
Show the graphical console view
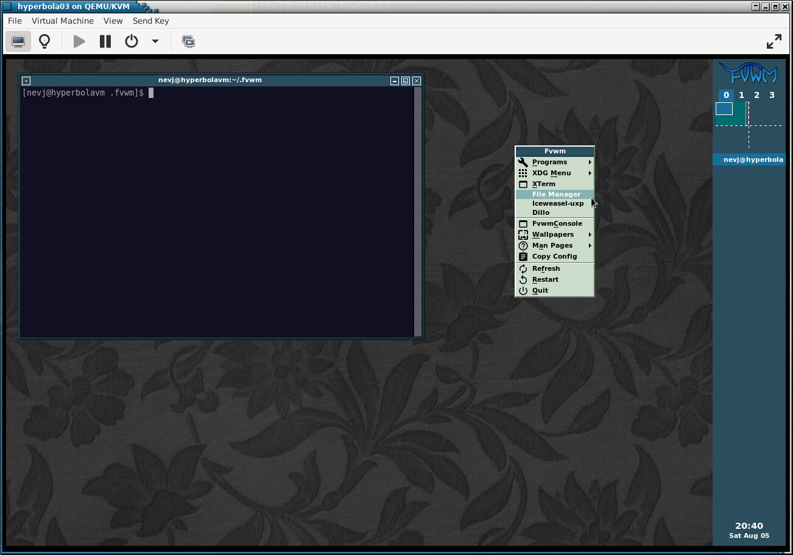(18, 41)
